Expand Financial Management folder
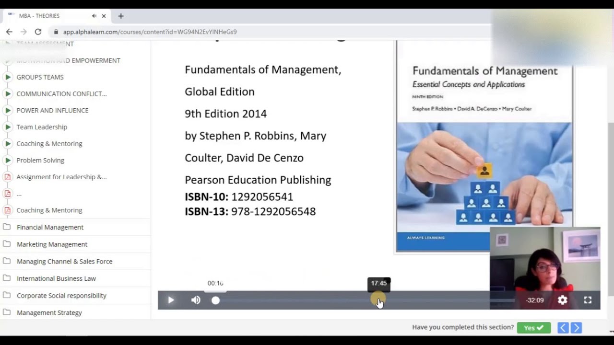Image resolution: width=614 pixels, height=345 pixels. click(x=50, y=227)
